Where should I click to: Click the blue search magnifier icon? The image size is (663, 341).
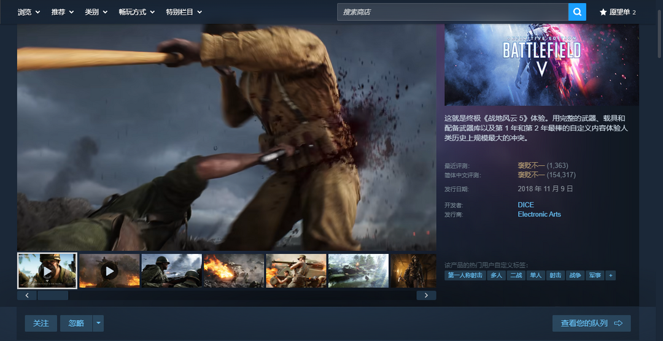click(x=577, y=12)
